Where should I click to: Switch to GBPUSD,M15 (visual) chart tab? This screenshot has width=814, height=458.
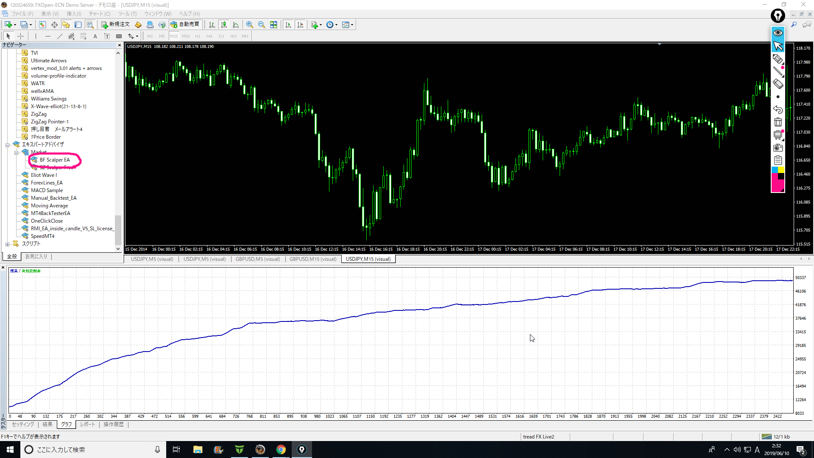313,259
